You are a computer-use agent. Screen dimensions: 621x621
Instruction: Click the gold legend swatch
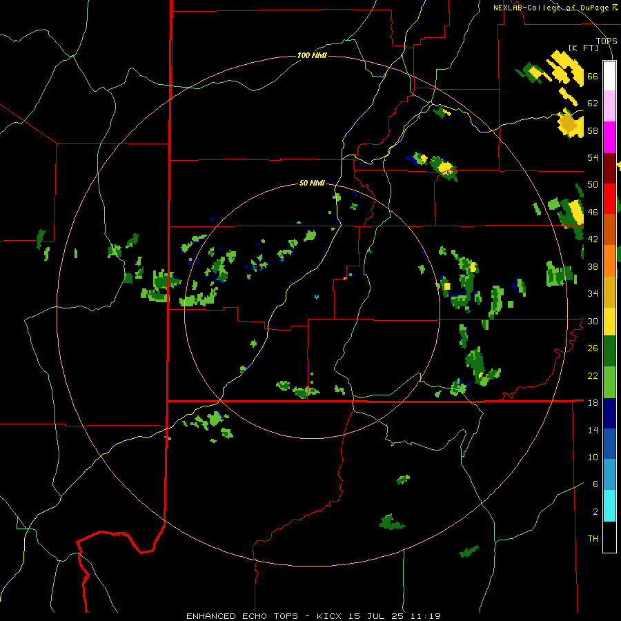coord(609,292)
